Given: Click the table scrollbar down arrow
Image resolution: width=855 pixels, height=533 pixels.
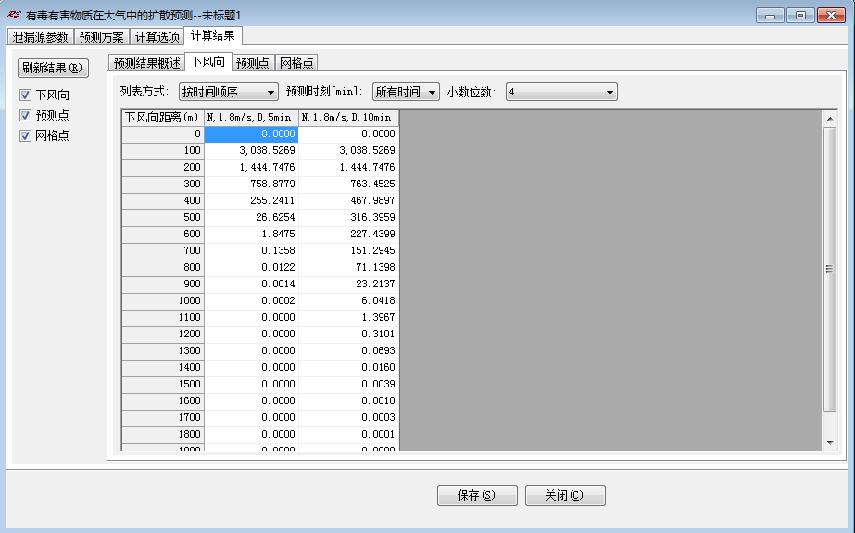Looking at the screenshot, I should [829, 442].
